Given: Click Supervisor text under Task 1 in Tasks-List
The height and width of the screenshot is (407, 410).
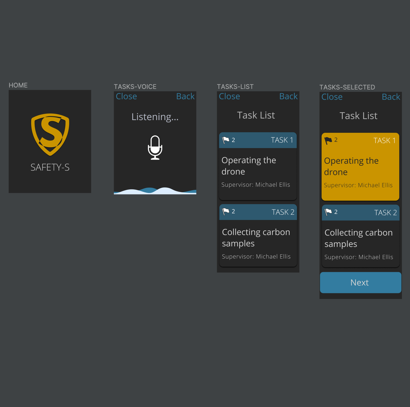Looking at the screenshot, I should pyautogui.click(x=256, y=185).
